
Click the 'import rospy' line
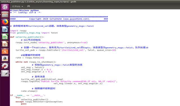tap(18, 31)
